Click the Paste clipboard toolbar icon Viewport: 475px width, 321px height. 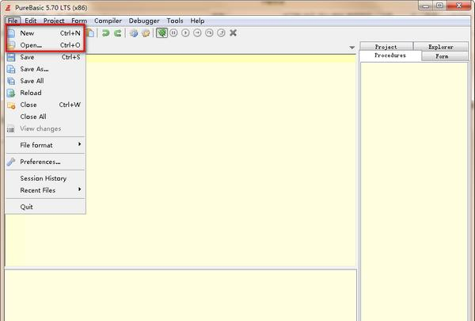[x=90, y=33]
